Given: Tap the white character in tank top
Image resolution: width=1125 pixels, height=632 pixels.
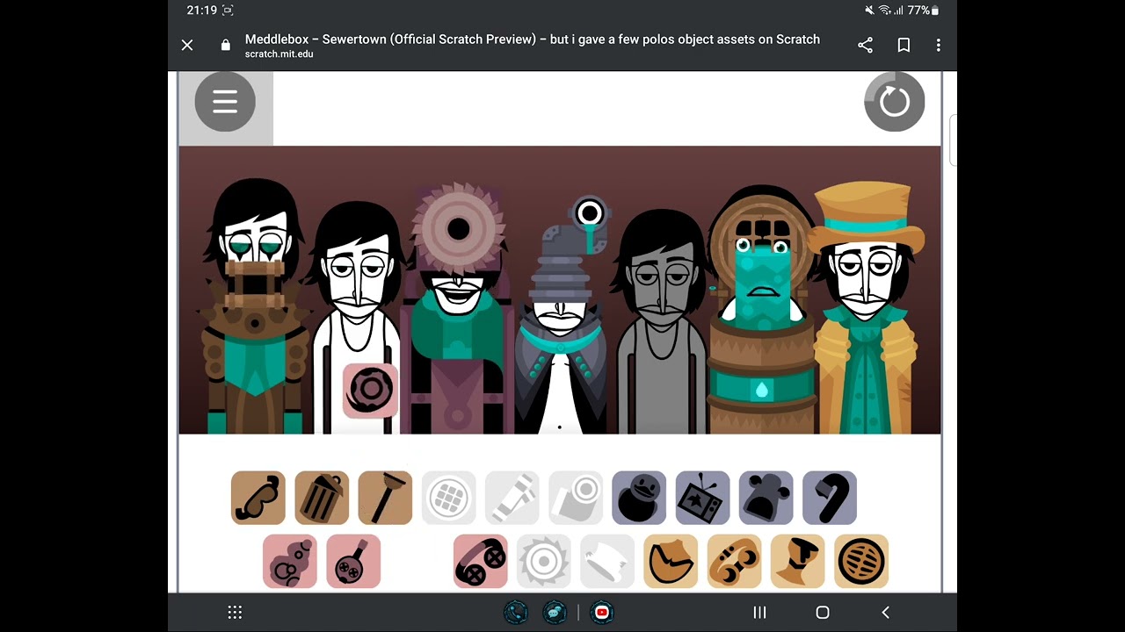Looking at the screenshot, I should 356,316.
